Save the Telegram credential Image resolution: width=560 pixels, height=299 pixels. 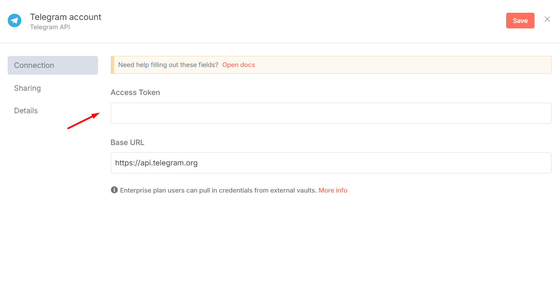[520, 21]
